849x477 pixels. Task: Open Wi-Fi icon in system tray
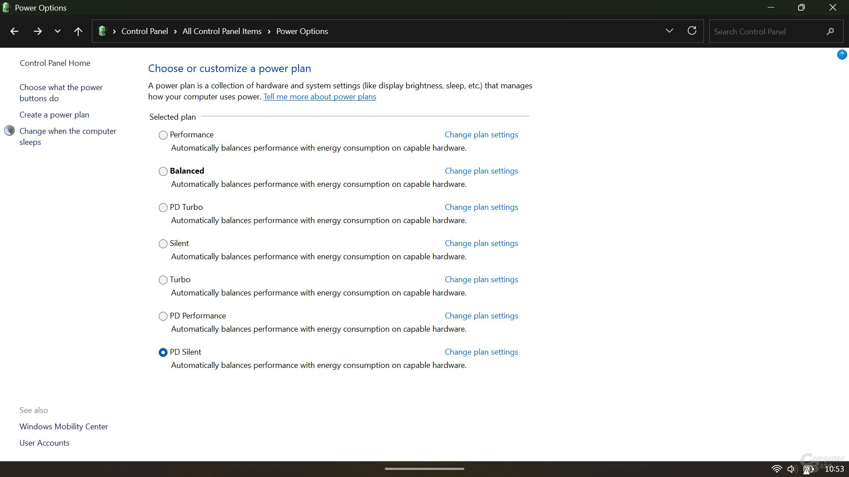click(776, 469)
